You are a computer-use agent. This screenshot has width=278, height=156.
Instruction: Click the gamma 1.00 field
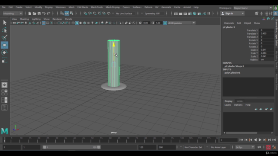pos(158,23)
